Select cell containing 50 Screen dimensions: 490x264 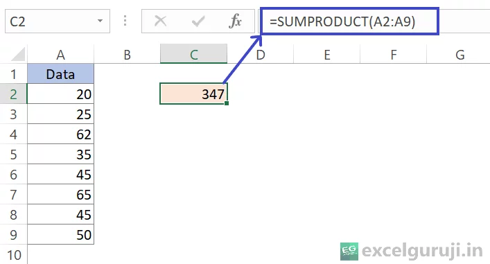pyautogui.click(x=60, y=234)
